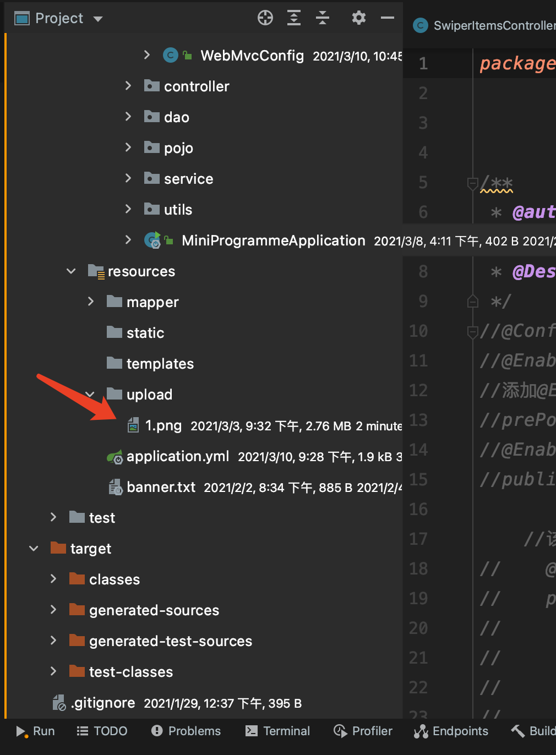The width and height of the screenshot is (556, 755).
Task: Click the application.yml Spring config icon
Action: (115, 457)
